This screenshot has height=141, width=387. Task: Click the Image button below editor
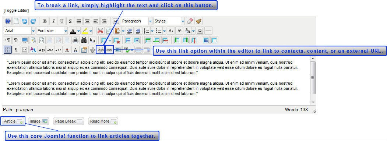39,121
